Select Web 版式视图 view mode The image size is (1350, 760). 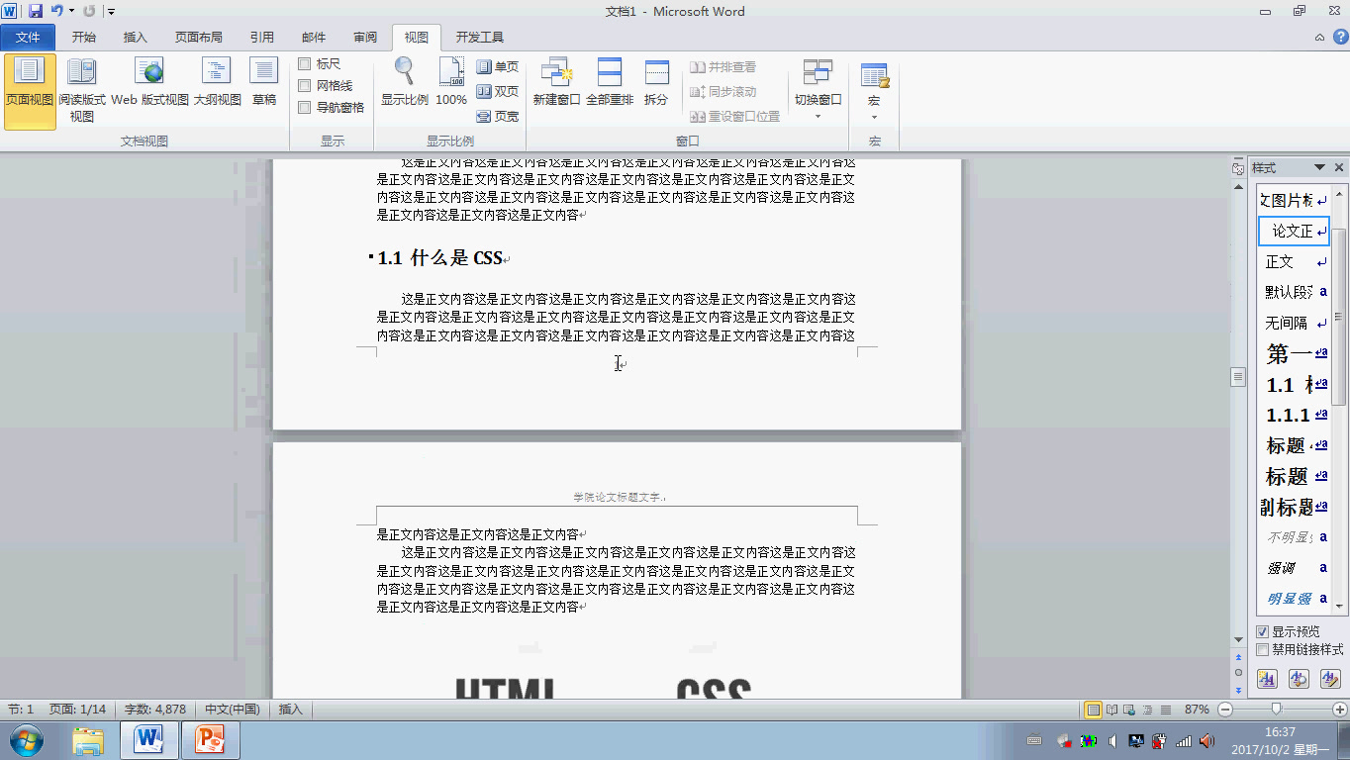point(148,83)
